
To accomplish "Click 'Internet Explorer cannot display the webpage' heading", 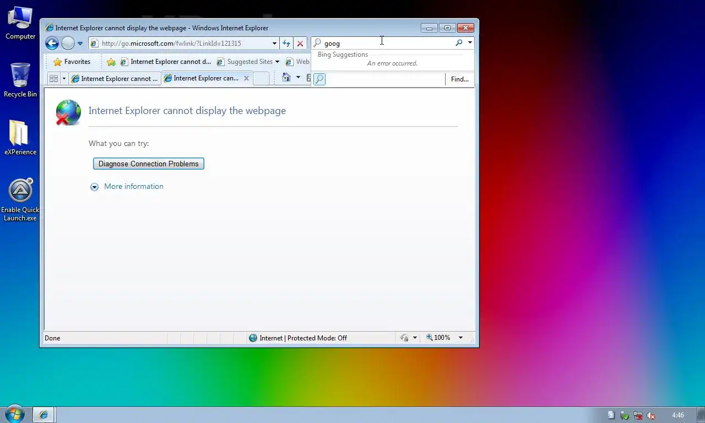I will click(187, 111).
